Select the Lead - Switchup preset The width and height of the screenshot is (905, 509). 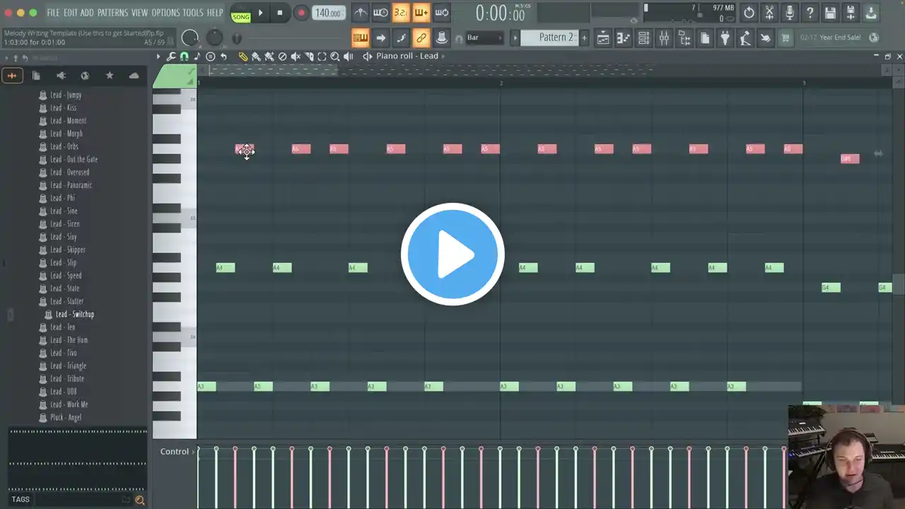tap(75, 314)
